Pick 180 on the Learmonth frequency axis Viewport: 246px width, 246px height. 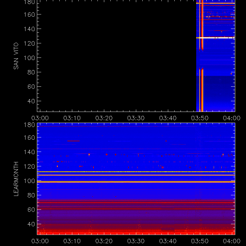(x=29, y=125)
